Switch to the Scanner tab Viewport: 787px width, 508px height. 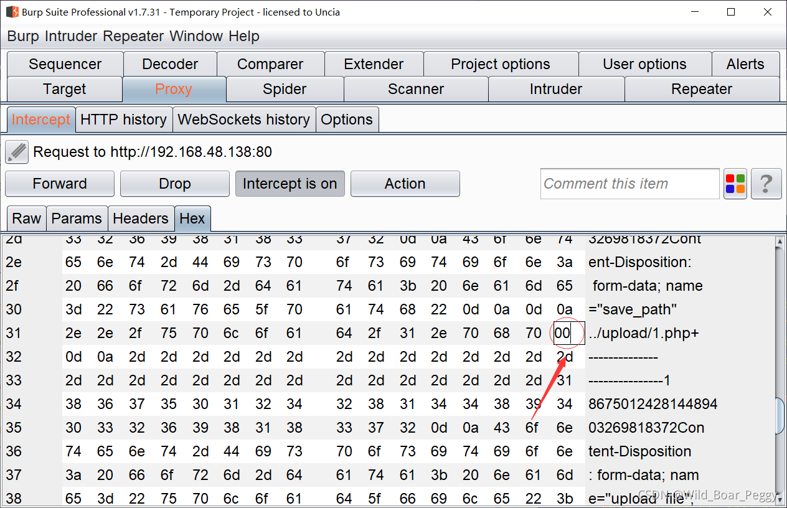point(416,89)
